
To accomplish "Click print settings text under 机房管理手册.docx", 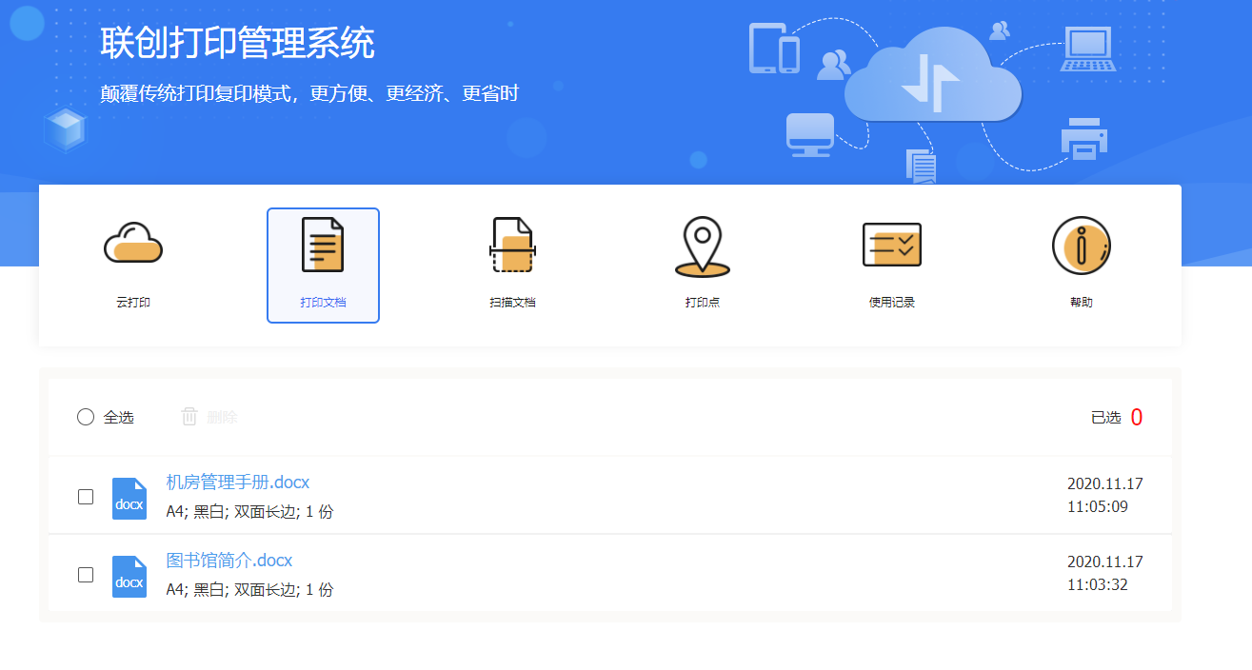I will coord(249,512).
